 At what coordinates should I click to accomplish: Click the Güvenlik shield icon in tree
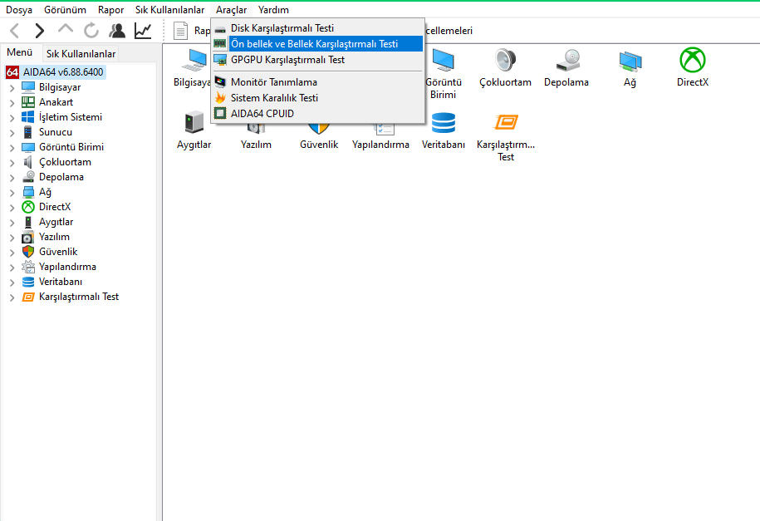click(x=28, y=251)
